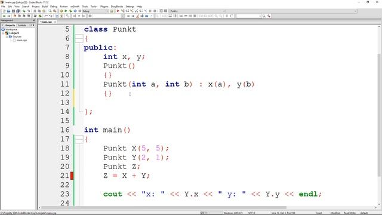
Task: Click the Save all files icon
Action: (18, 11)
